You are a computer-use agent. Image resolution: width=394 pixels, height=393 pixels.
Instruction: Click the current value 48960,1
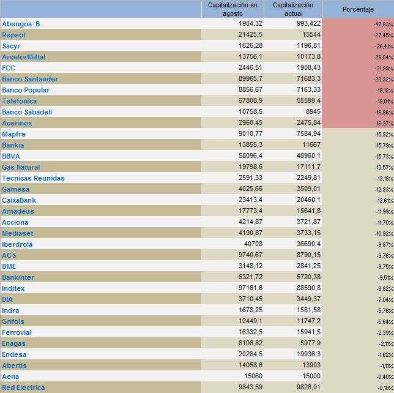tap(309, 155)
